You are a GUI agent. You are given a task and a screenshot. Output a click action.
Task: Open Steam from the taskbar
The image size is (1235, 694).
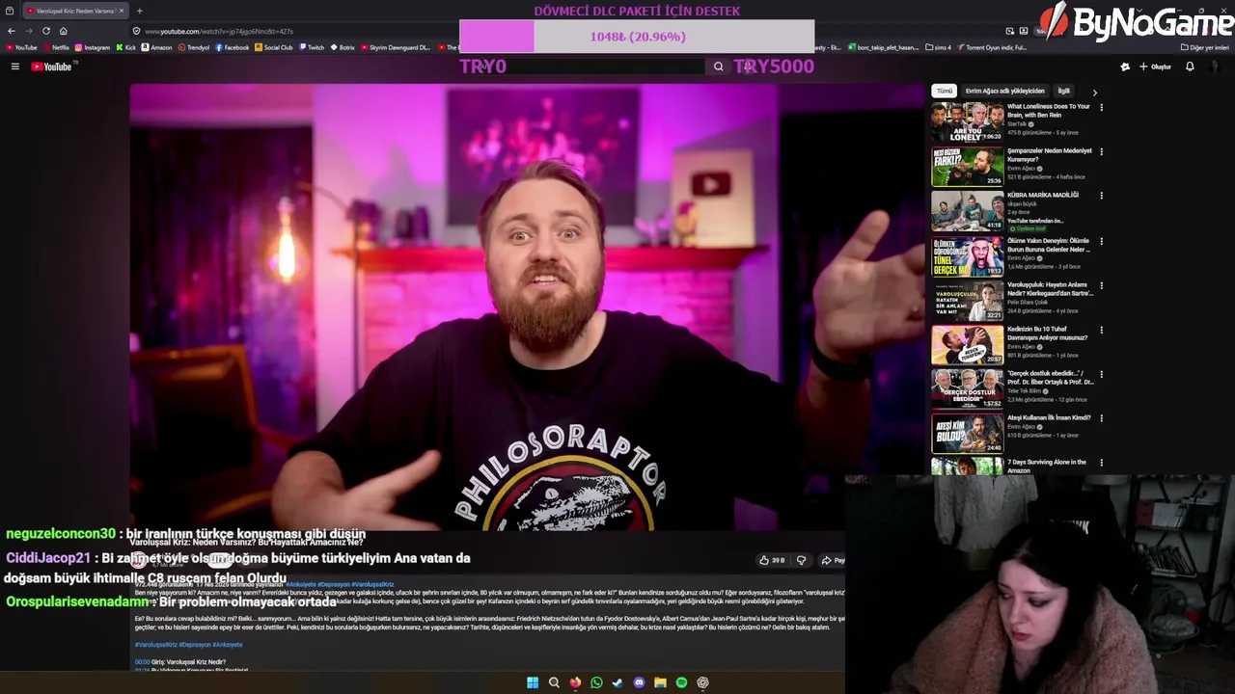click(x=617, y=682)
